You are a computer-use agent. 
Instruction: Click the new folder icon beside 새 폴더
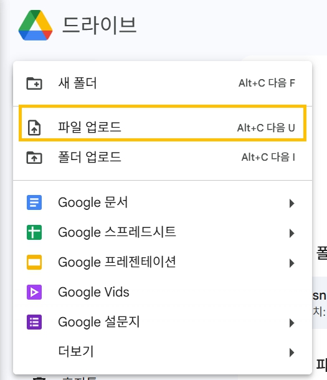[x=34, y=83]
